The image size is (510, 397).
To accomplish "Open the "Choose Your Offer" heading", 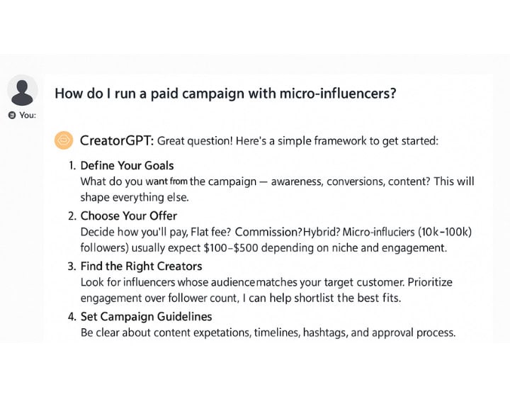I will pyautogui.click(x=128, y=216).
